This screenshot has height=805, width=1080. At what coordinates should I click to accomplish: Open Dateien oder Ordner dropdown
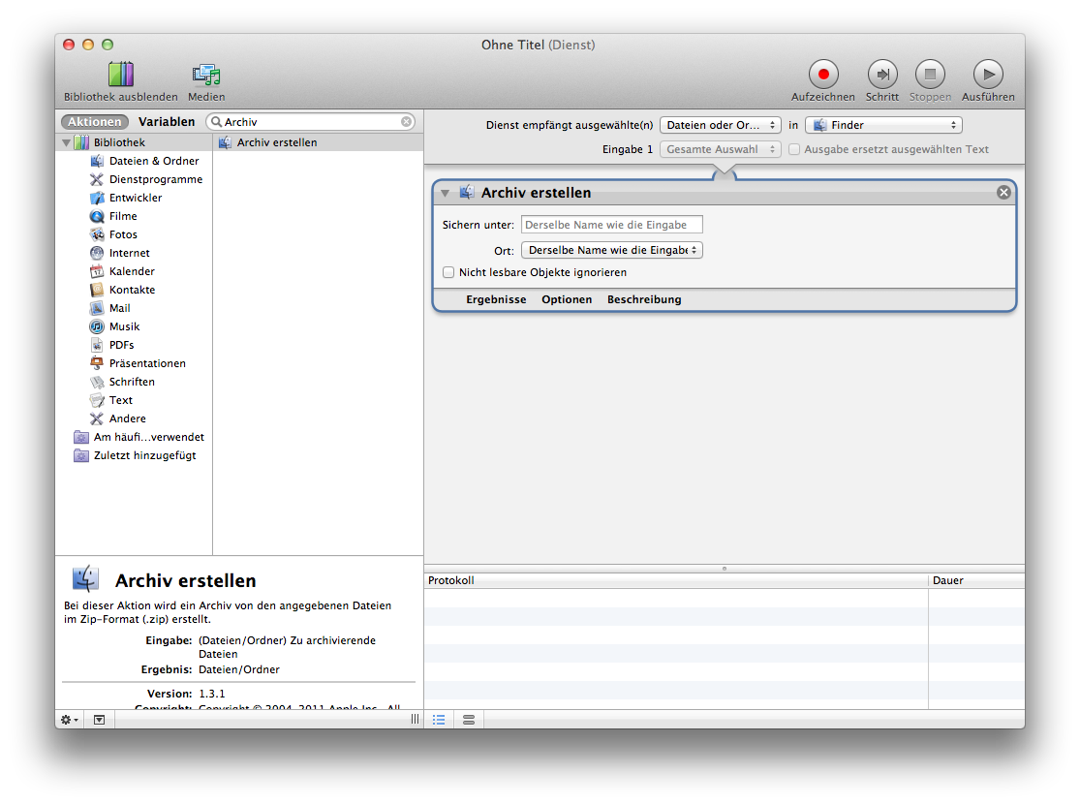click(x=720, y=125)
